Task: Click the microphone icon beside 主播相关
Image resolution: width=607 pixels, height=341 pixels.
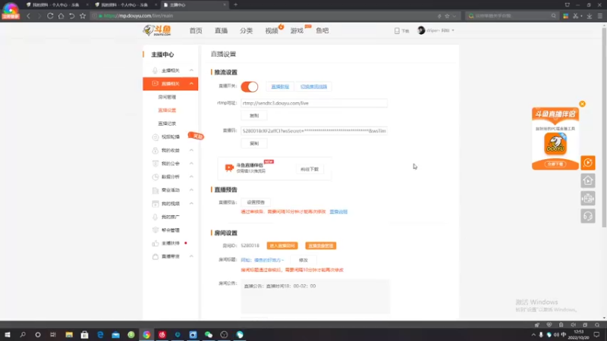Action: [x=155, y=70]
